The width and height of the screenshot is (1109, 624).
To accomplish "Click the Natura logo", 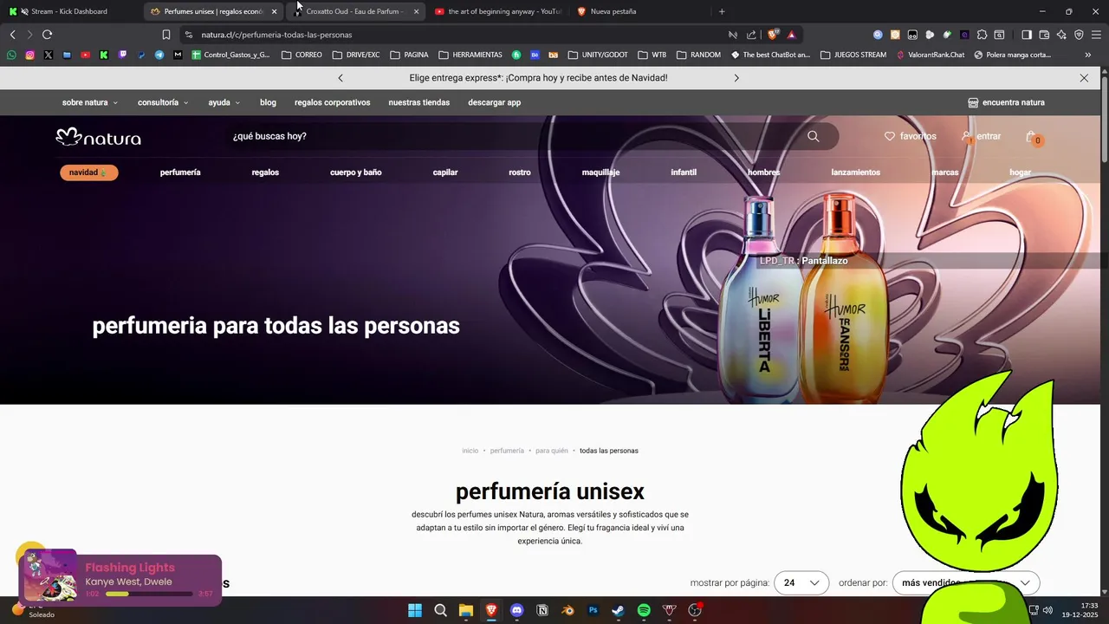I will [x=98, y=137].
